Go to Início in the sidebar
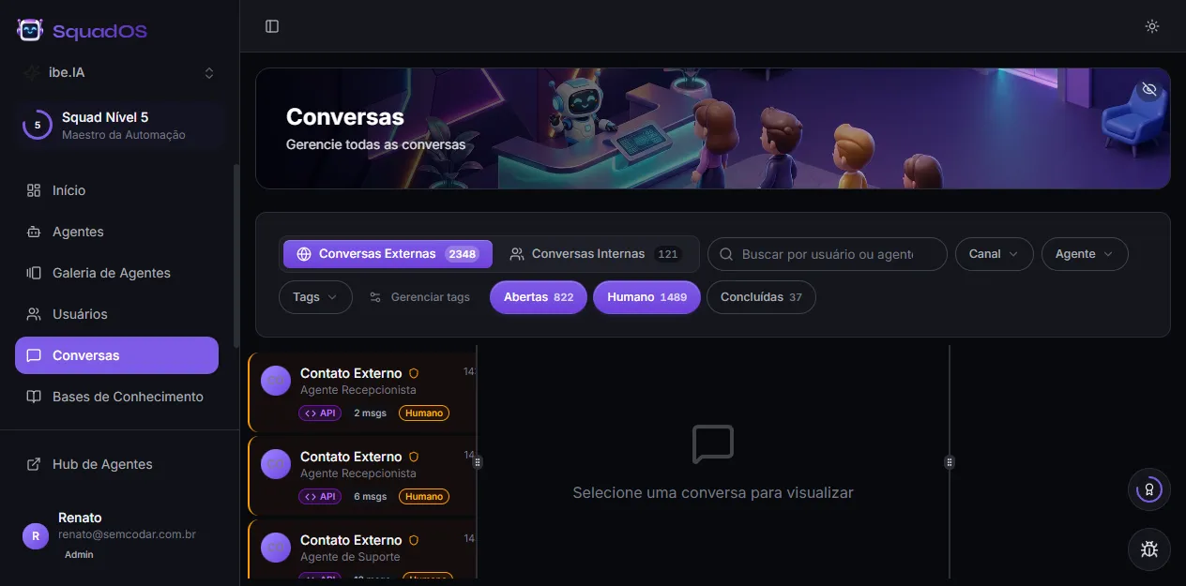 coord(116,190)
